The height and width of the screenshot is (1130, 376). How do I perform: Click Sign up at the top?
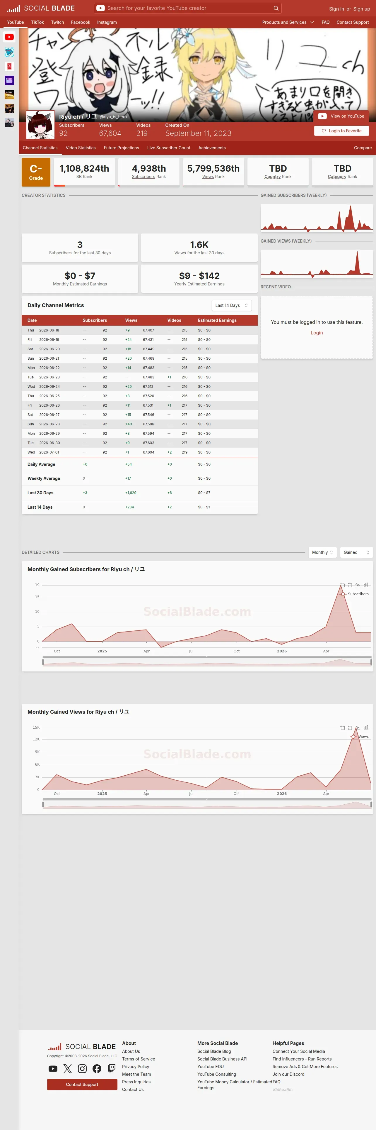pyautogui.click(x=362, y=9)
